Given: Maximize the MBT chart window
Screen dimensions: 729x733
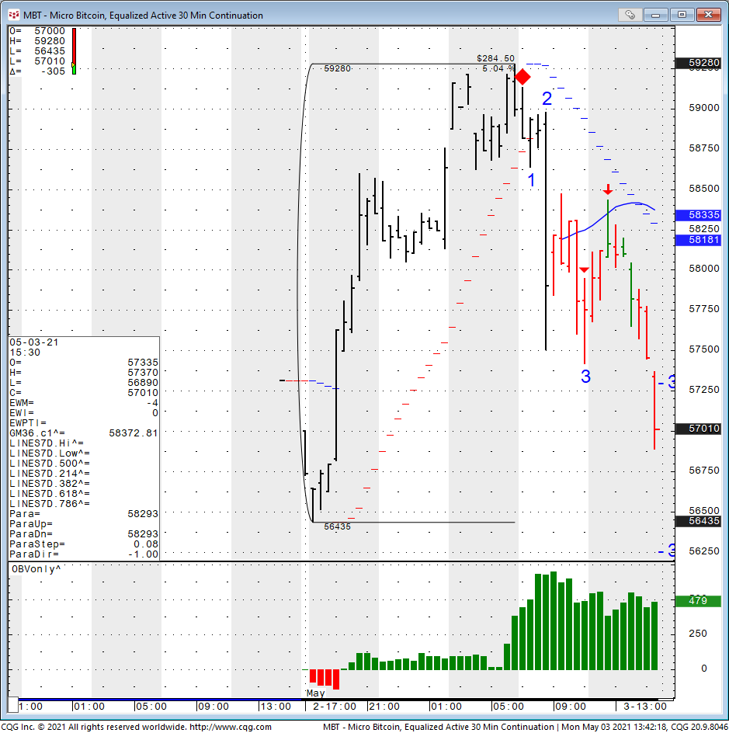Looking at the screenshot, I should tap(682, 15).
